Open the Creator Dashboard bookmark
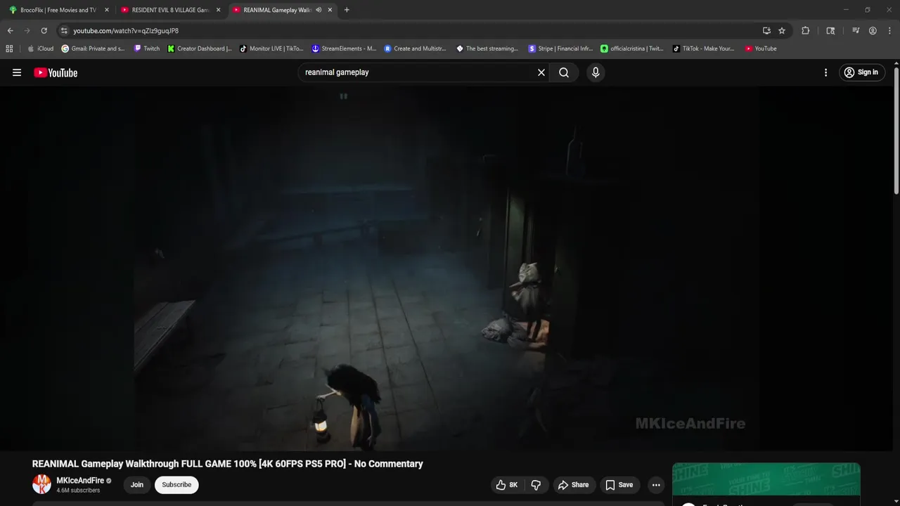Image resolution: width=900 pixels, height=506 pixels. [x=200, y=48]
